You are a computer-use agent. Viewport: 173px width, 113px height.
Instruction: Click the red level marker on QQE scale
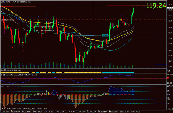168,78
